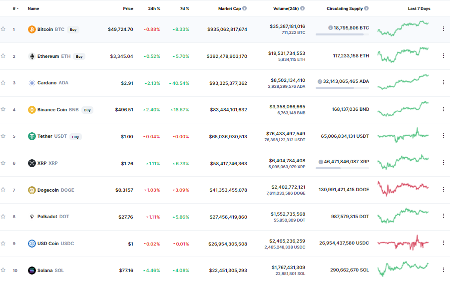Click the Cardano logo icon
Viewport: 450px width, 283px height.
(x=32, y=83)
